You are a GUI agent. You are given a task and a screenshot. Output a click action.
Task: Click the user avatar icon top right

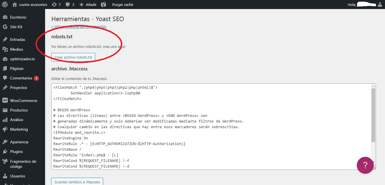[380, 5]
